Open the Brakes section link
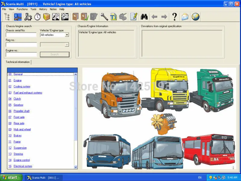The image size is (241, 181). [x=17, y=135]
